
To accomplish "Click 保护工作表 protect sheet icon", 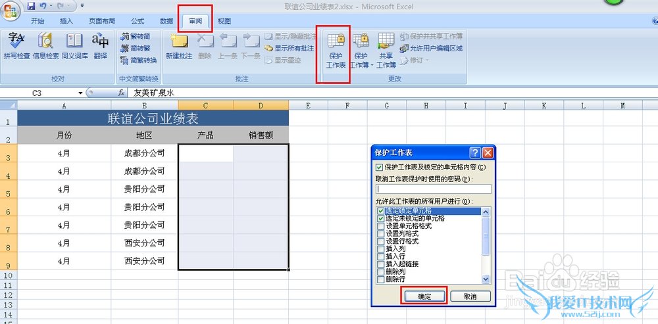I will click(x=336, y=51).
